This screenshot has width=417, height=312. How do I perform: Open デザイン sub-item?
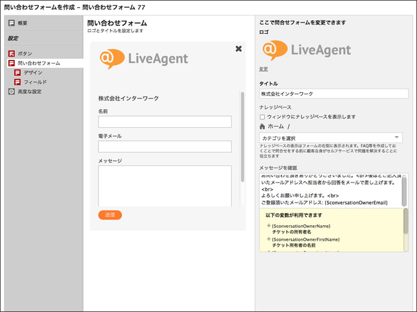coord(33,73)
